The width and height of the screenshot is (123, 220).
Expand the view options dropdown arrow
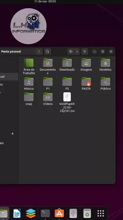pos(77,52)
